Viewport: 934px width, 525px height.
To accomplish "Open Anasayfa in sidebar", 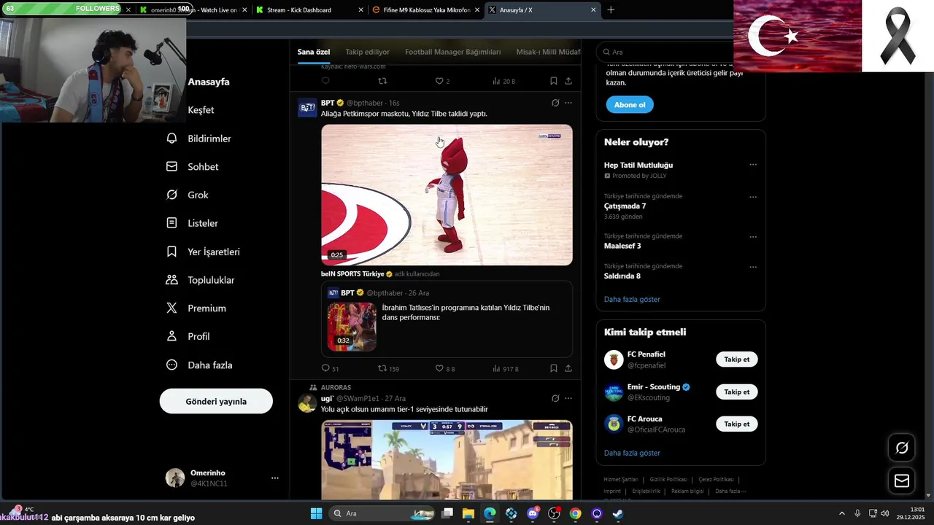I will point(209,82).
